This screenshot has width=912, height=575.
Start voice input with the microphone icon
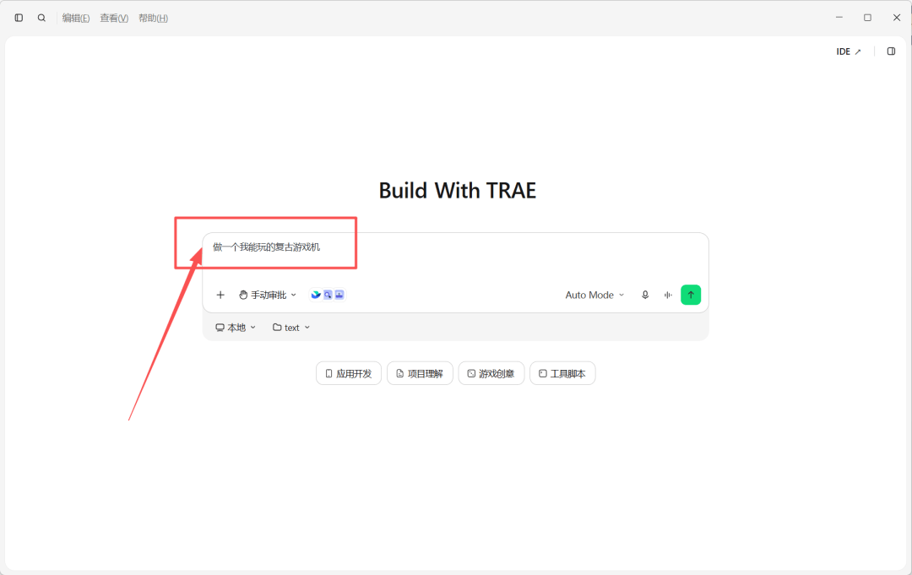tap(645, 295)
